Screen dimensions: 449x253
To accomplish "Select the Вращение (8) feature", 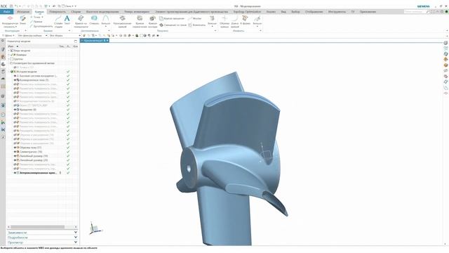I will tap(28, 110).
